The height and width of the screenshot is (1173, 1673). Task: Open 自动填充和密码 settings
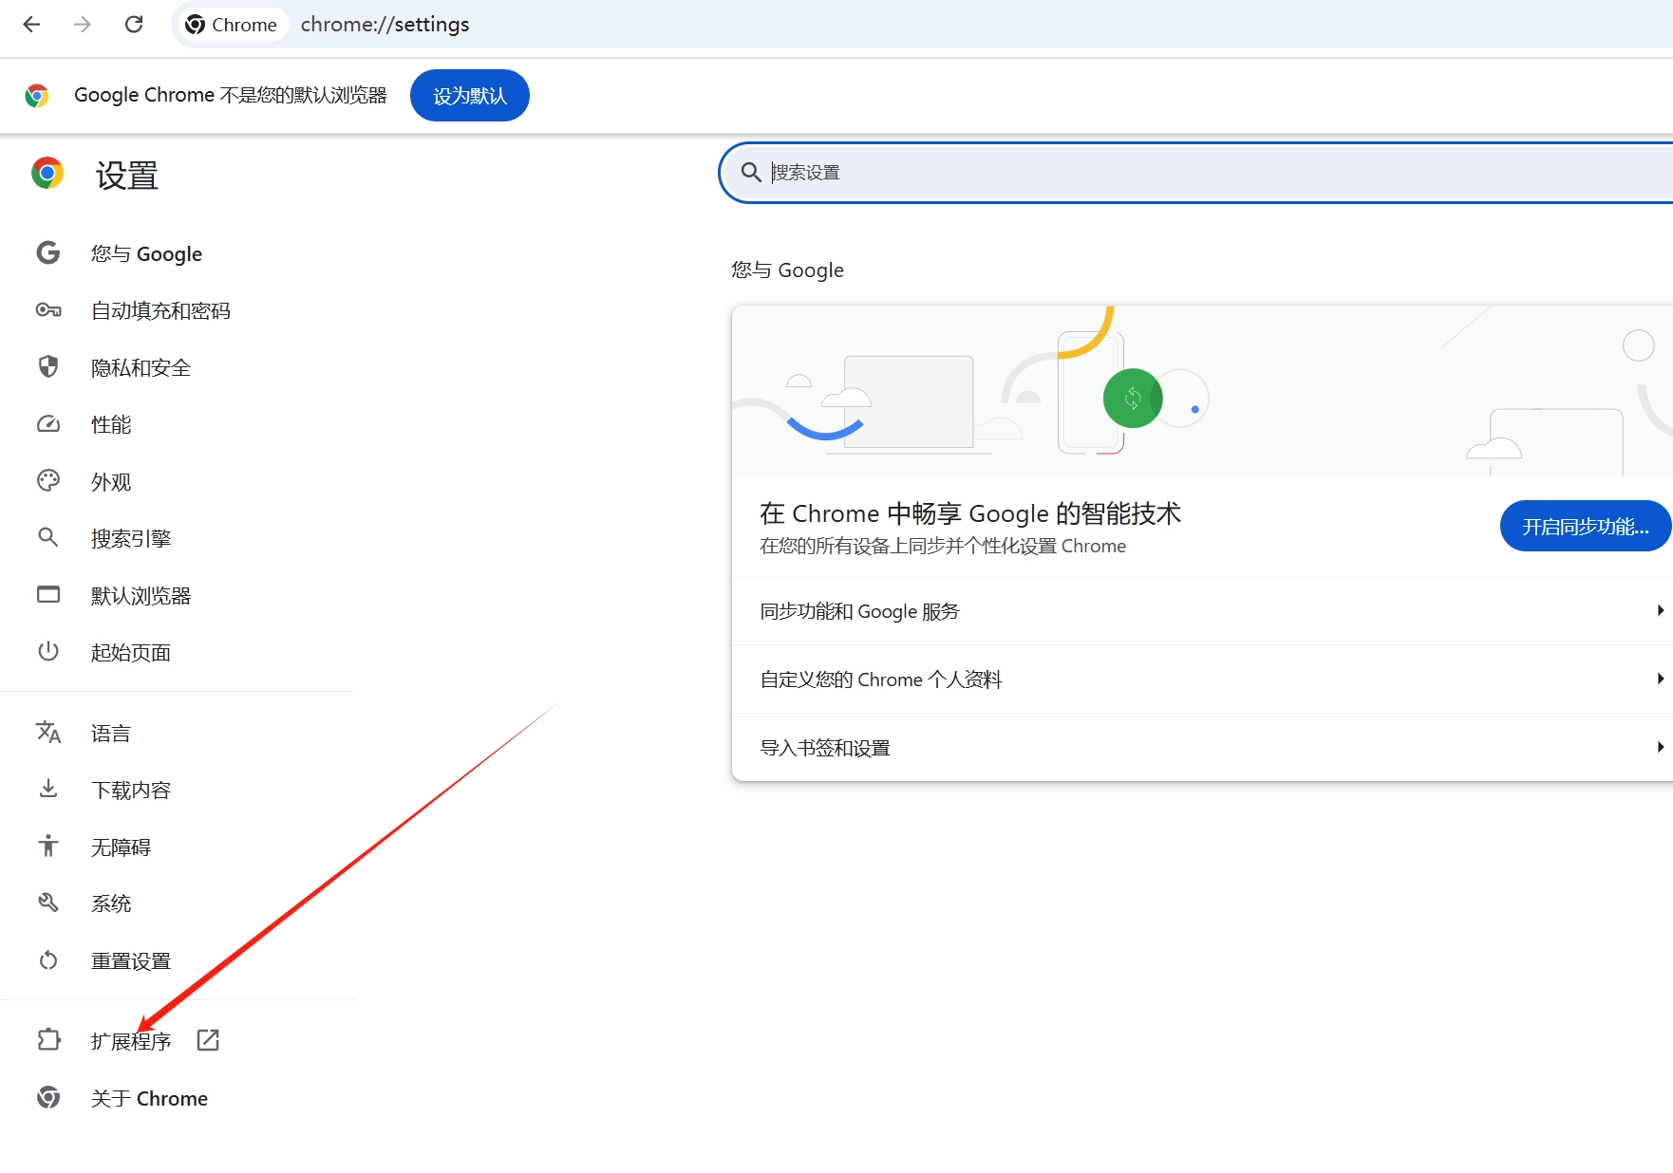(x=160, y=311)
